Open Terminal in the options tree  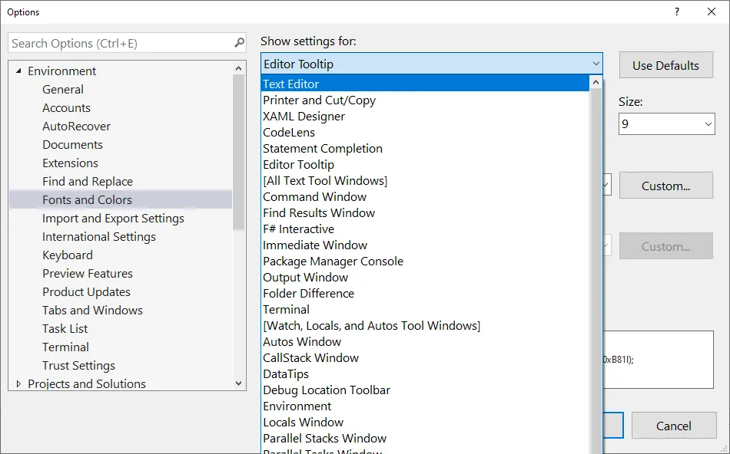pyautogui.click(x=65, y=347)
